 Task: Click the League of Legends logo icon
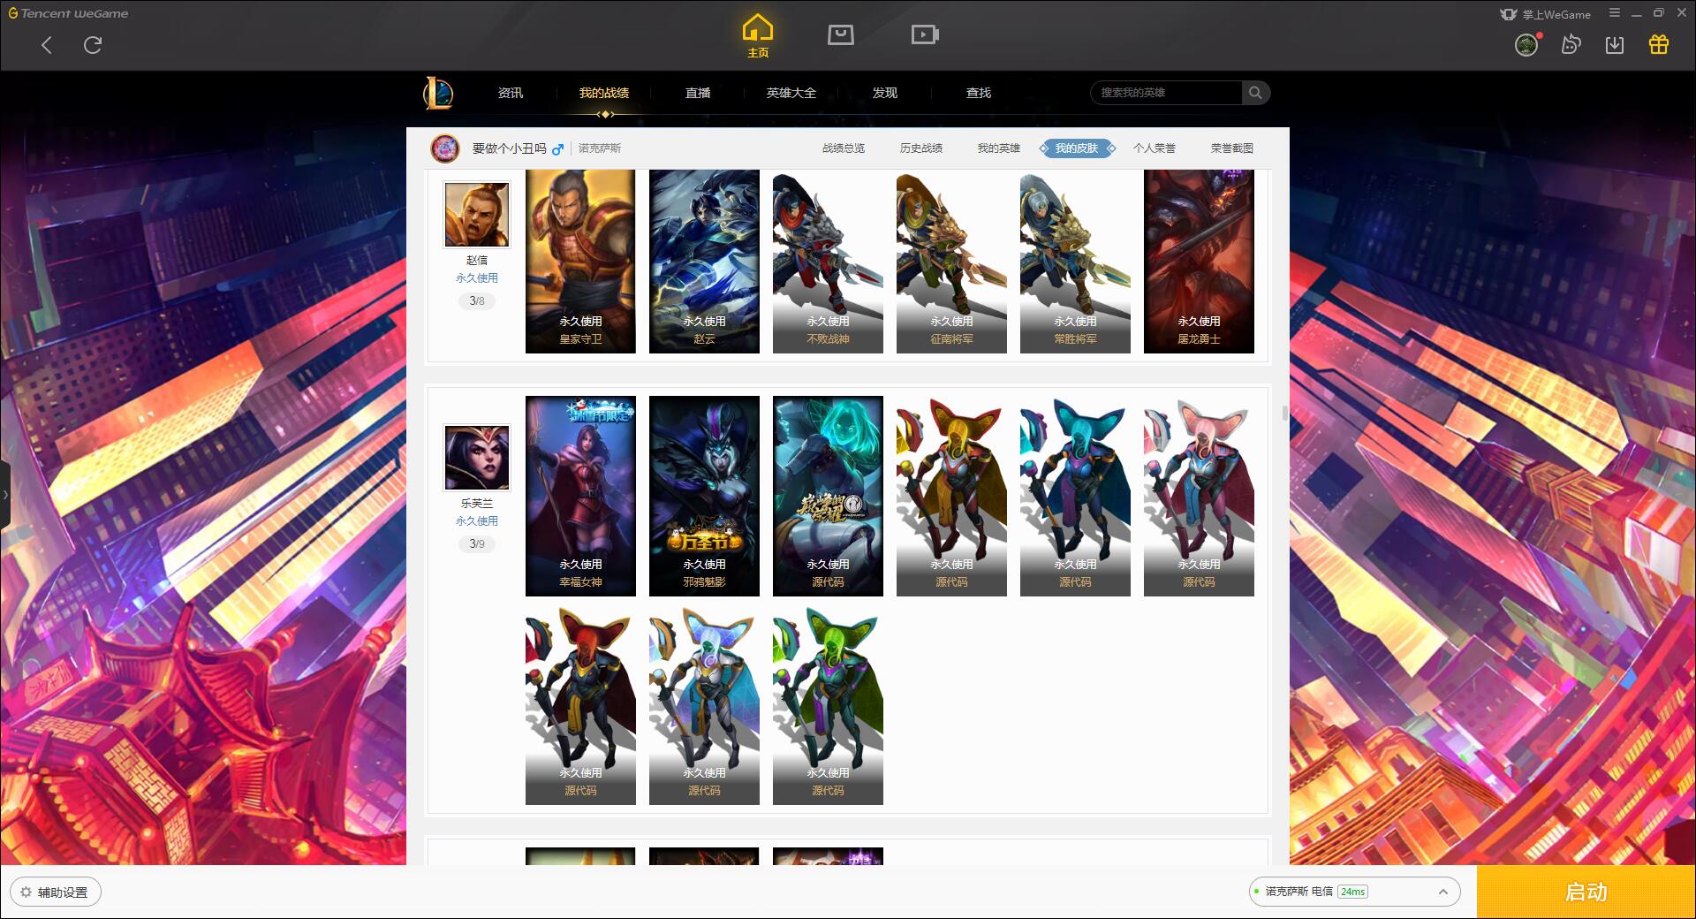[438, 93]
